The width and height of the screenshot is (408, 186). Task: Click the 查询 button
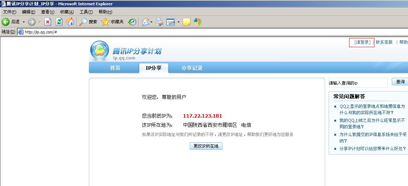pyautogui.click(x=400, y=82)
